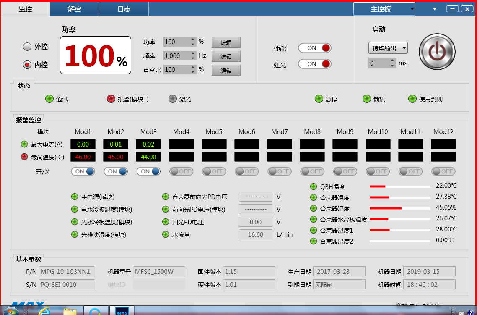Image resolution: width=477 pixels, height=315 pixels.
Task: Toggle the 红光 ON switch
Action: (314, 64)
